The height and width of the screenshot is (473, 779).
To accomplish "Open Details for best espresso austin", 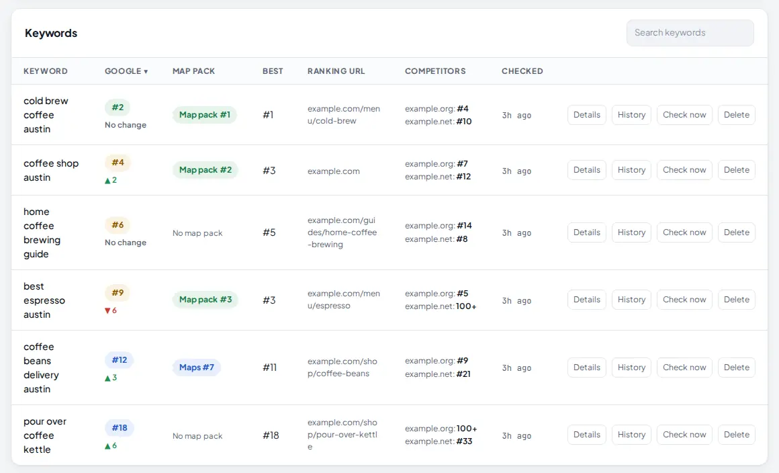I will 587,300.
